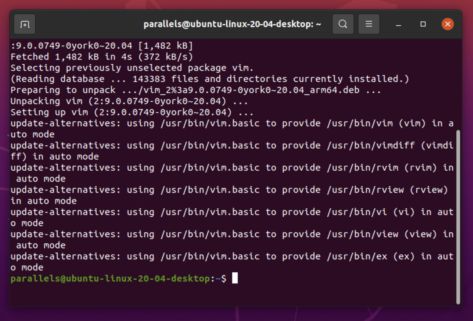Open the hamburger menu
This screenshot has height=321, width=473.
369,24
